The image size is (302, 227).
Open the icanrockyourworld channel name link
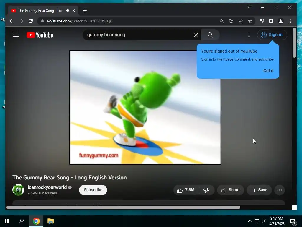tap(47, 187)
